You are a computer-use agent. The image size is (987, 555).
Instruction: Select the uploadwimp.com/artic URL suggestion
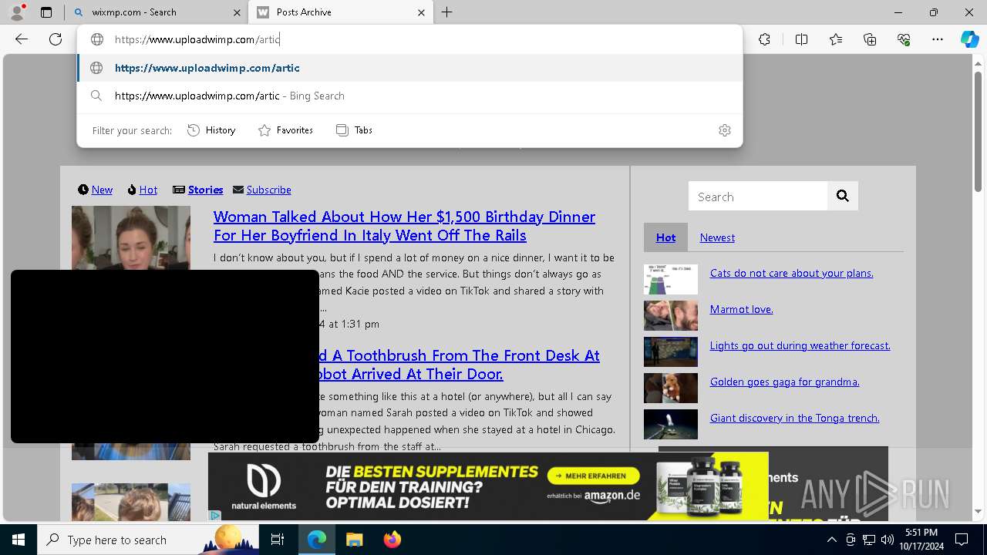pos(410,68)
